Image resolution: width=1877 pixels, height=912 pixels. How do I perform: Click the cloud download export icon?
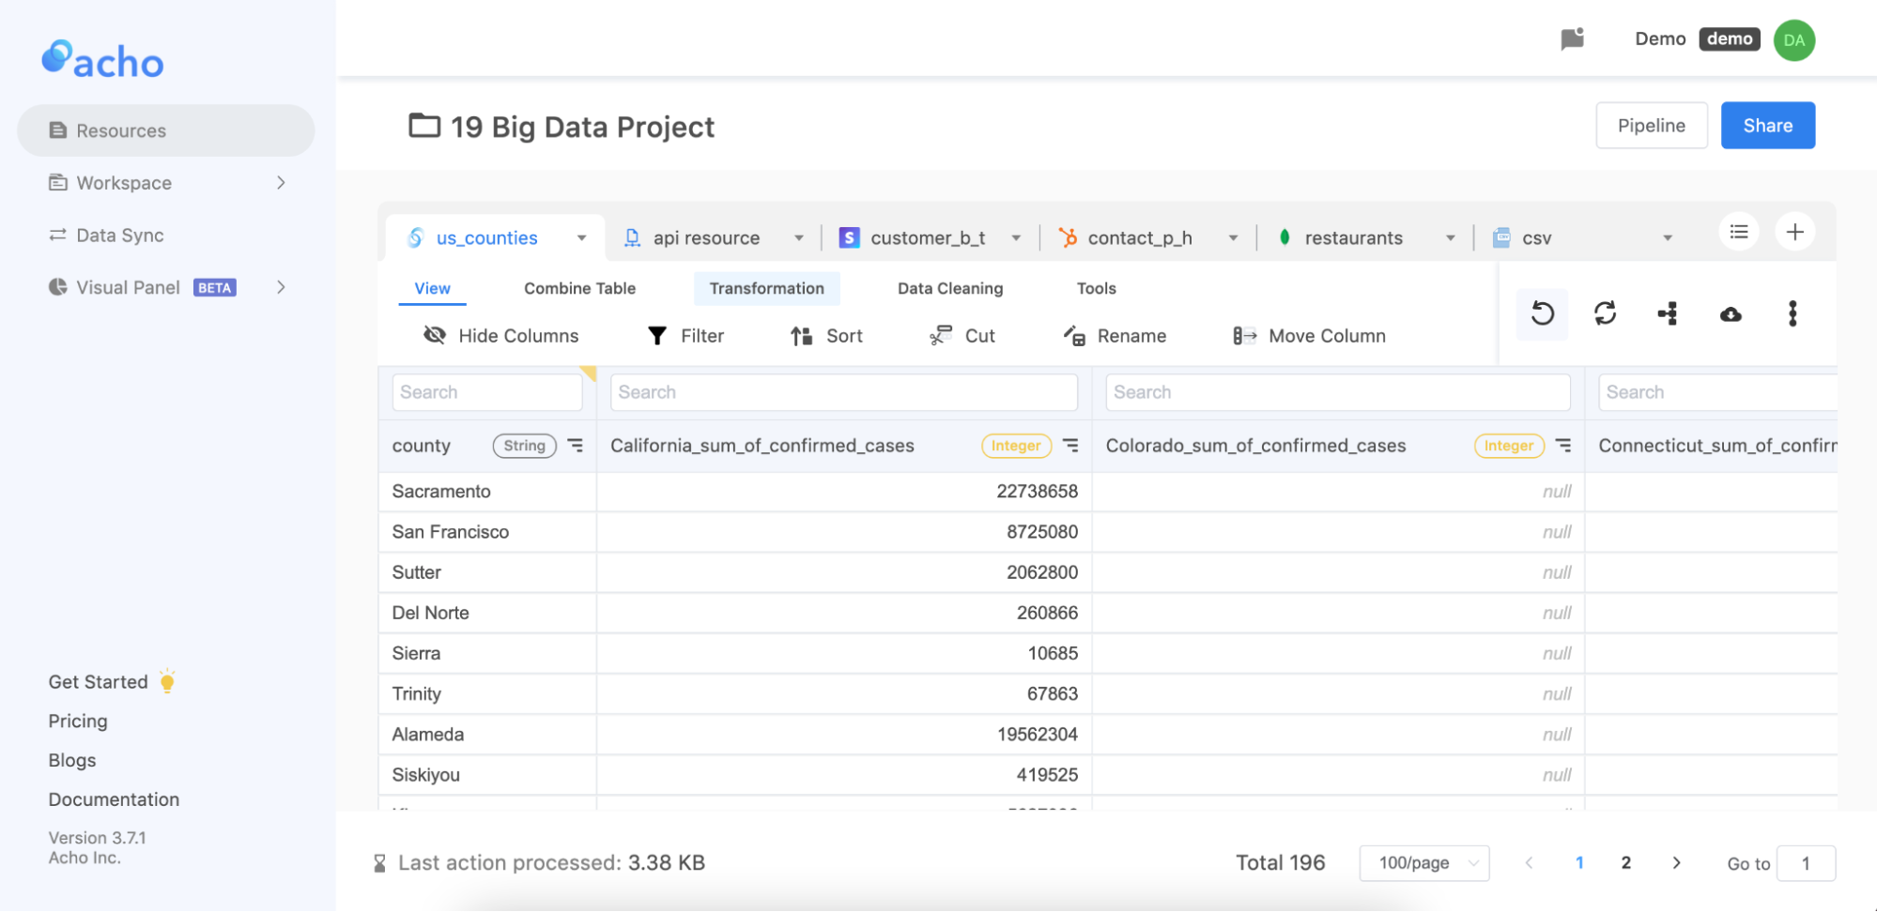1731,314
